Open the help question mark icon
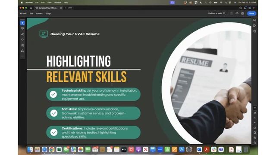Image resolution: width=276 pixels, height=155 pixels. tap(241, 8)
